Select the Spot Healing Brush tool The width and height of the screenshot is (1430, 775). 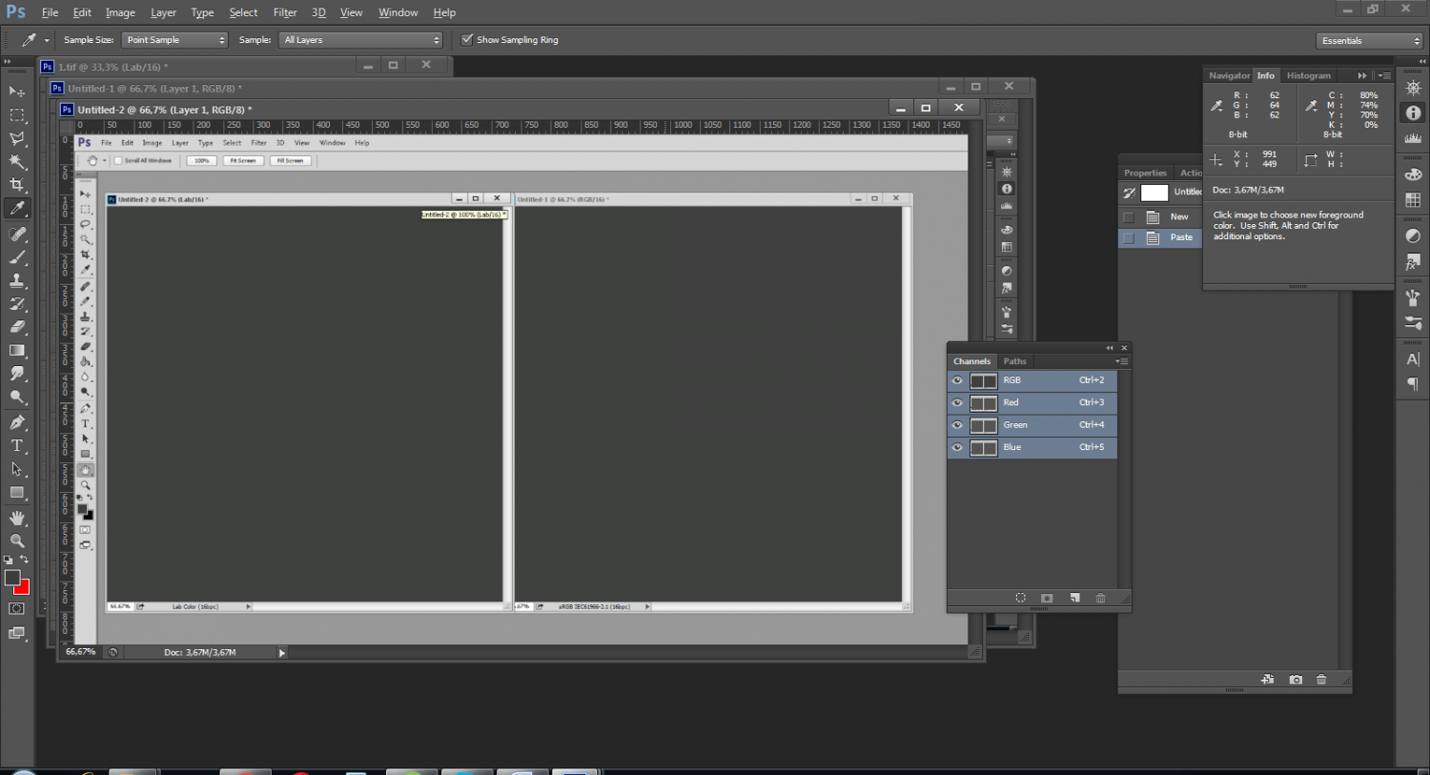[x=17, y=234]
